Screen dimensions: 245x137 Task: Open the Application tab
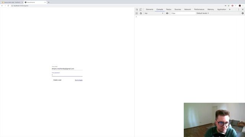222,10
